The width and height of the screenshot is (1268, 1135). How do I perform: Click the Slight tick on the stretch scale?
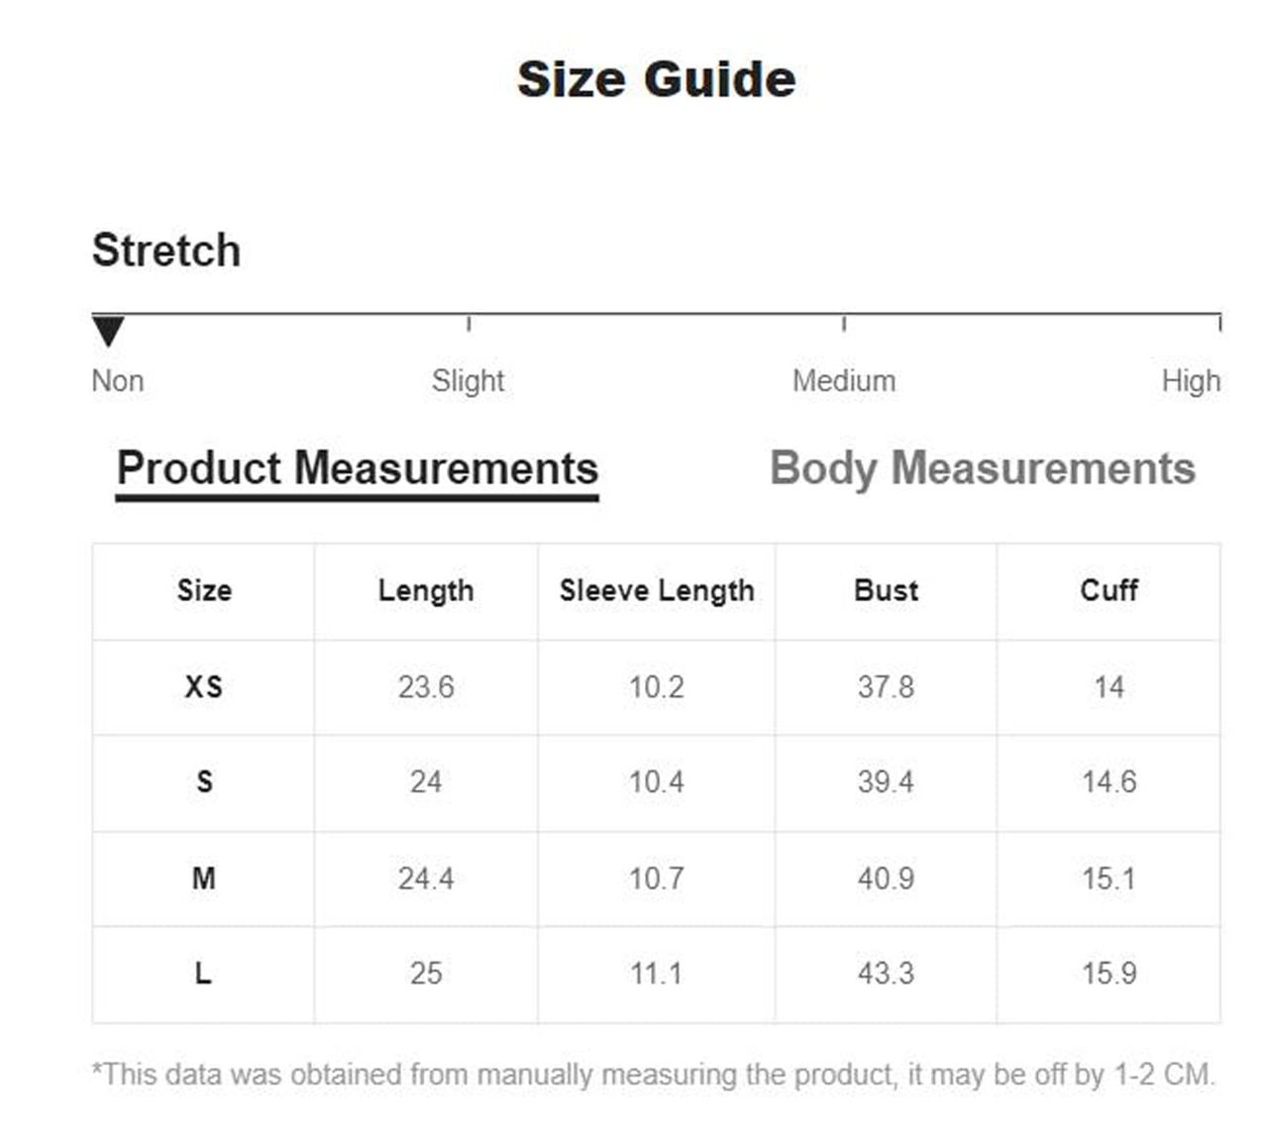pos(469,323)
